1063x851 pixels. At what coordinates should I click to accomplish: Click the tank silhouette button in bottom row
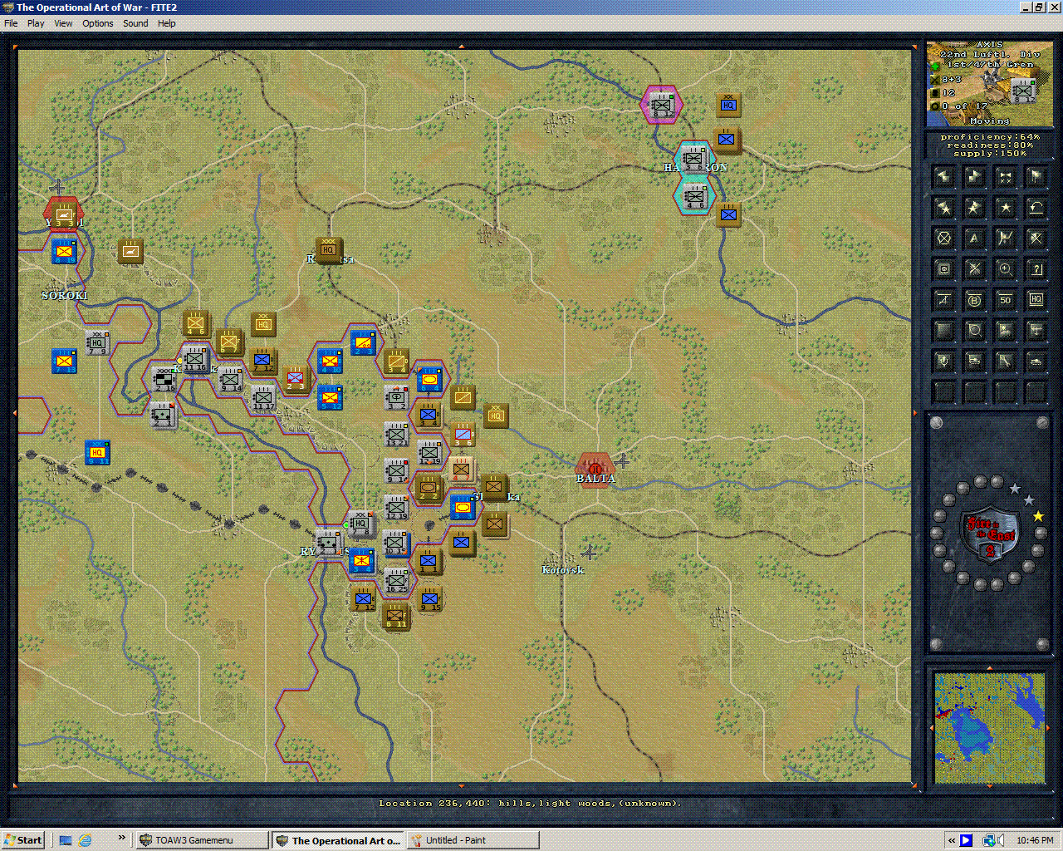point(1036,362)
